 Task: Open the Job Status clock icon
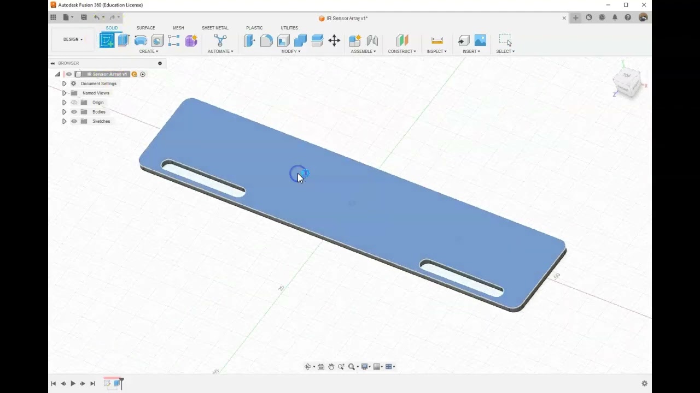[602, 17]
